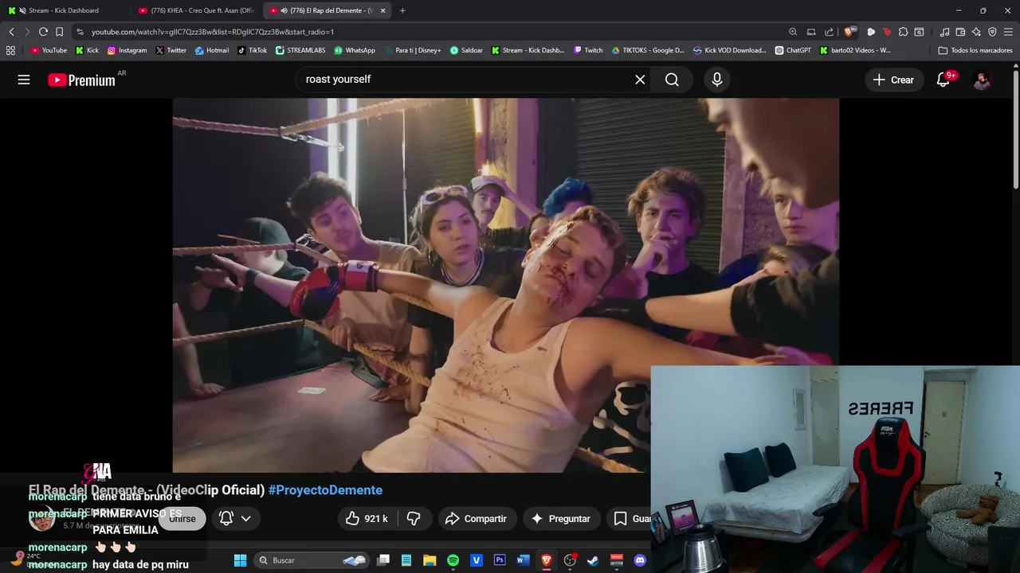Open a new browser tab
Viewport: 1020px width, 573px height.
[402, 10]
